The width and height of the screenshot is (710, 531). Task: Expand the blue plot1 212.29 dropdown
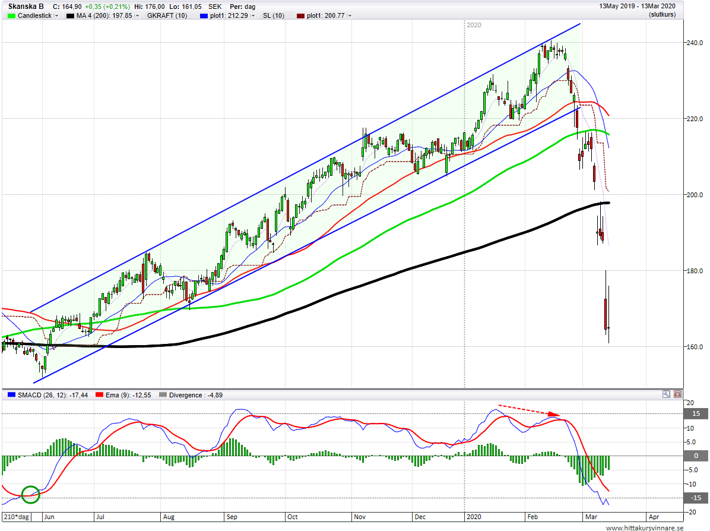pos(253,16)
